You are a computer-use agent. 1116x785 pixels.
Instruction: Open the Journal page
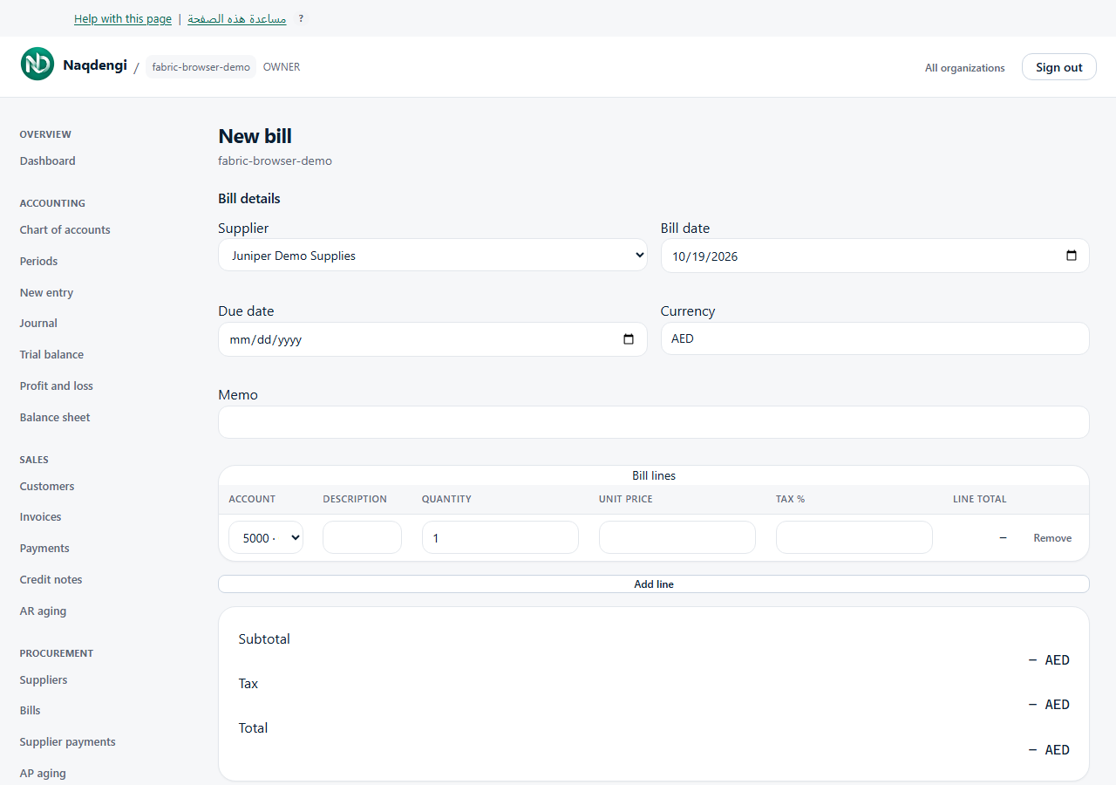coord(38,323)
